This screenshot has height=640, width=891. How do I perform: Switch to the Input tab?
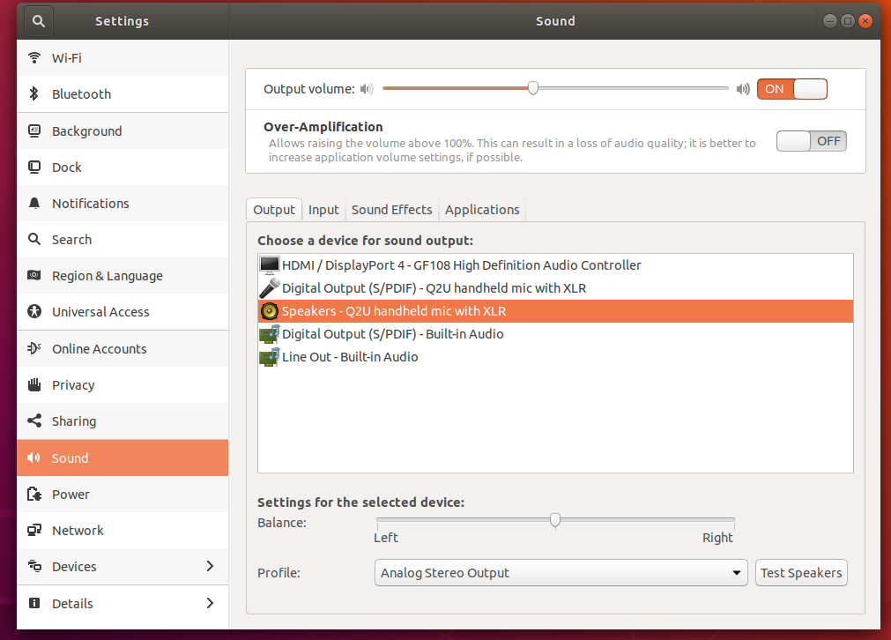tap(323, 210)
